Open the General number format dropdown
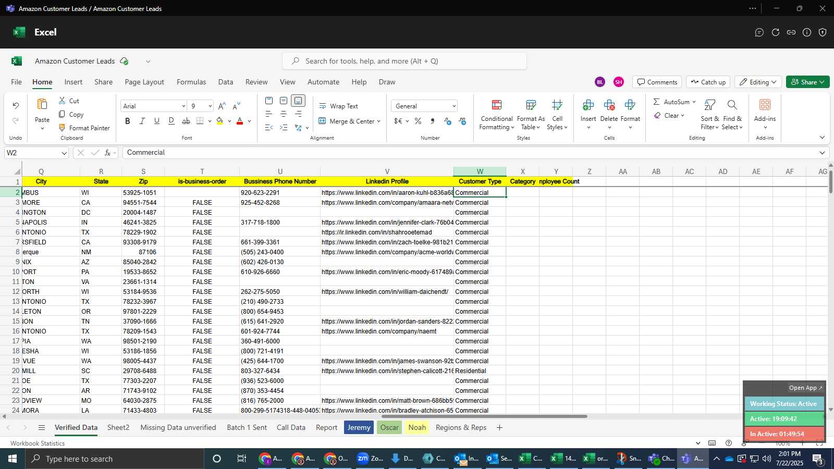Image resolution: width=834 pixels, height=469 pixels. coord(454,106)
